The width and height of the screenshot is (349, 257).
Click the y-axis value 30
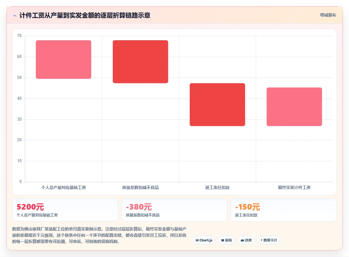[19, 119]
